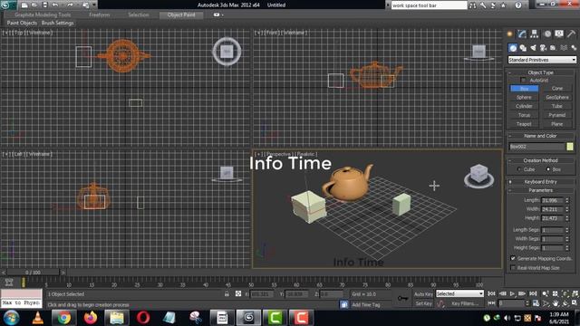
Task: Click the Teapot object type button
Action: point(524,124)
